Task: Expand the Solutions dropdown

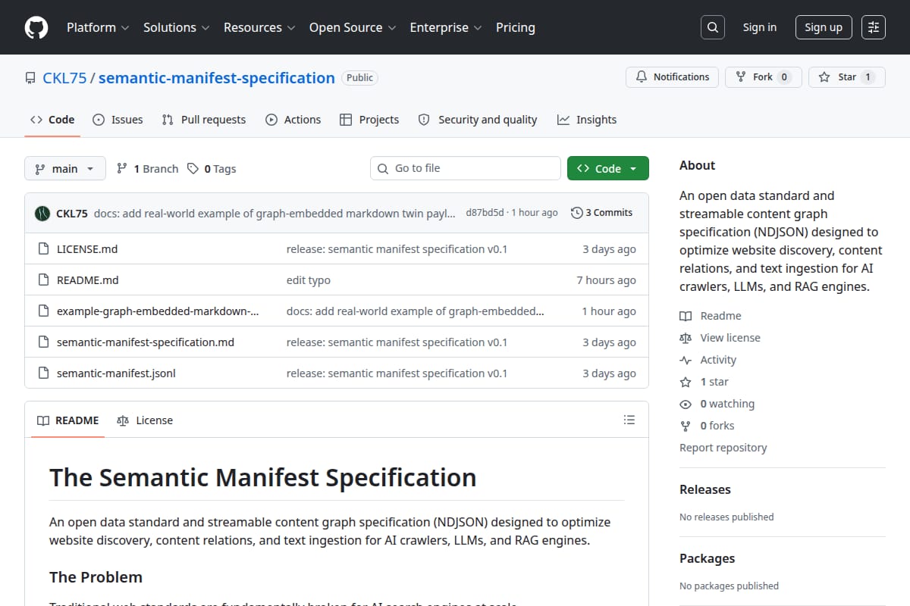Action: point(176,27)
